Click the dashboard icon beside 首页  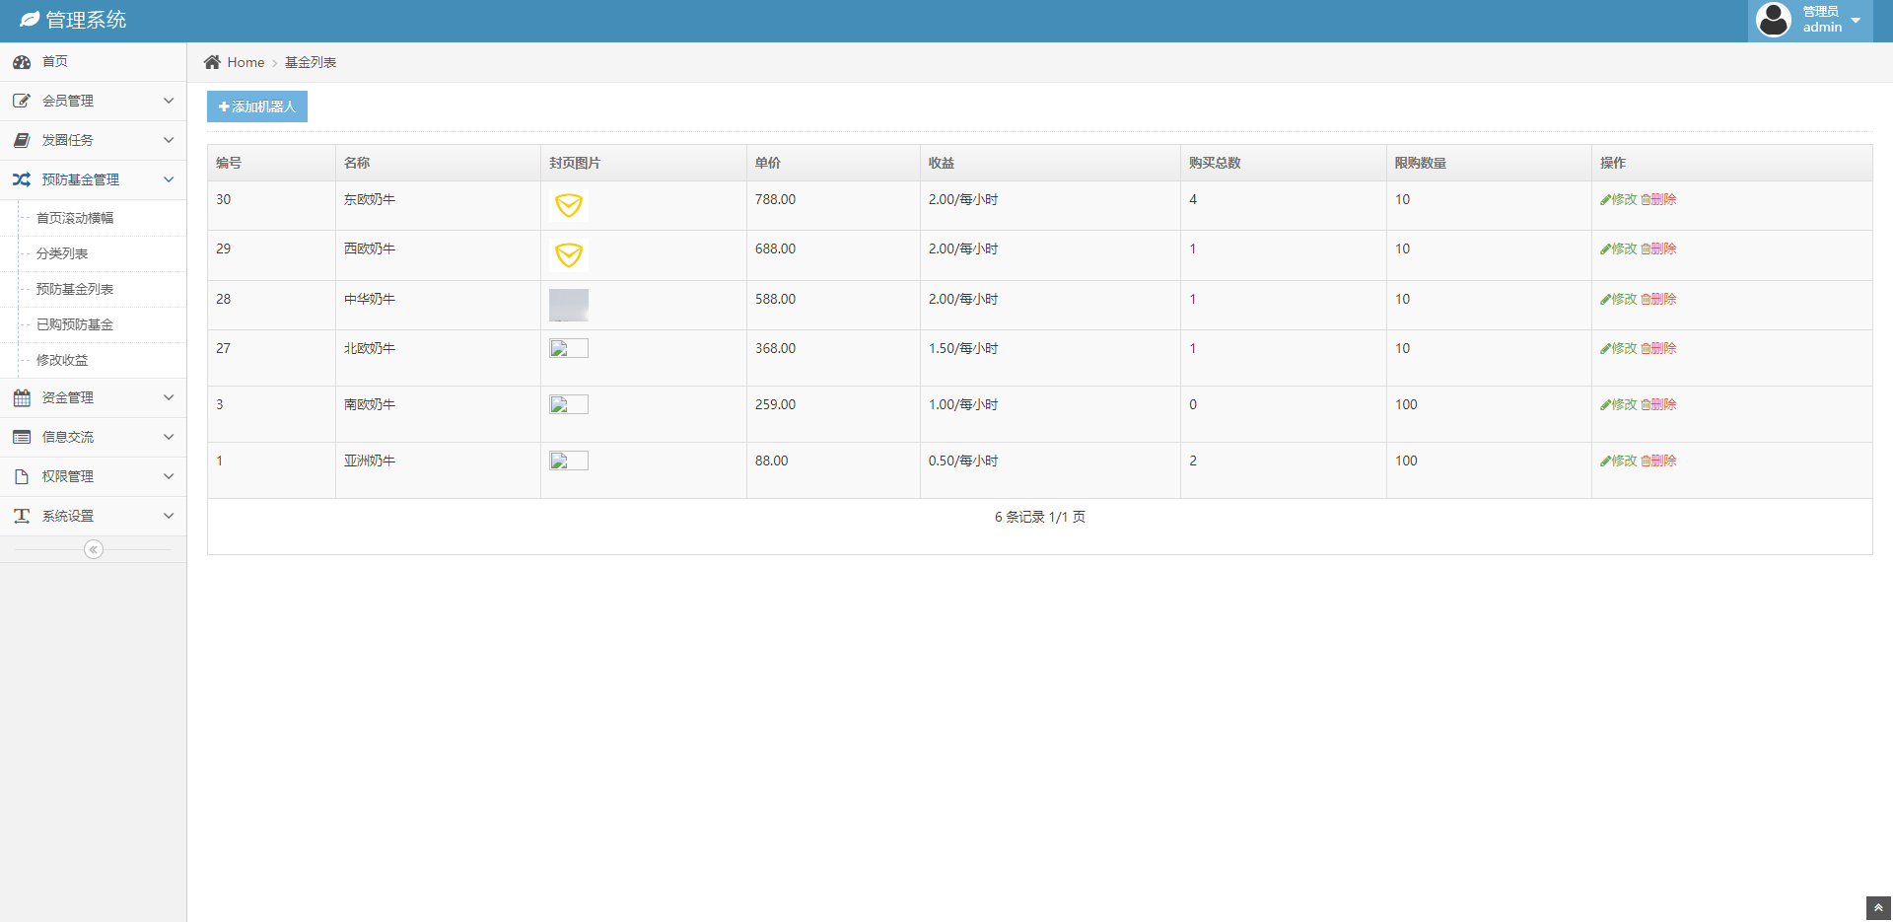(22, 62)
